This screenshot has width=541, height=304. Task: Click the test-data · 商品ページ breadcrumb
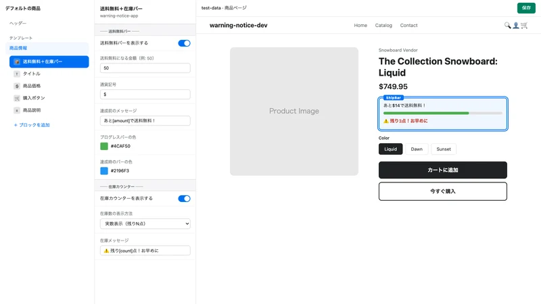(x=224, y=8)
